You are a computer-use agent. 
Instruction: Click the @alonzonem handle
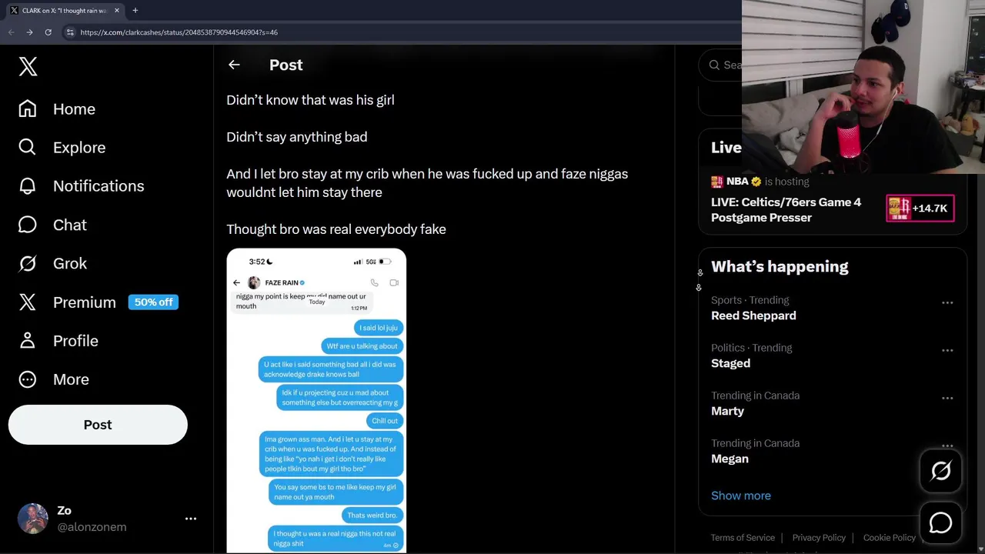[92, 527]
